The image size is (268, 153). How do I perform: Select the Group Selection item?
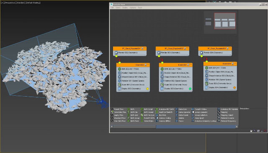click(199, 115)
